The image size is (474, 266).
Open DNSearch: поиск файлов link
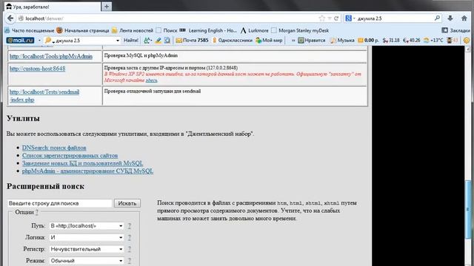tap(54, 148)
